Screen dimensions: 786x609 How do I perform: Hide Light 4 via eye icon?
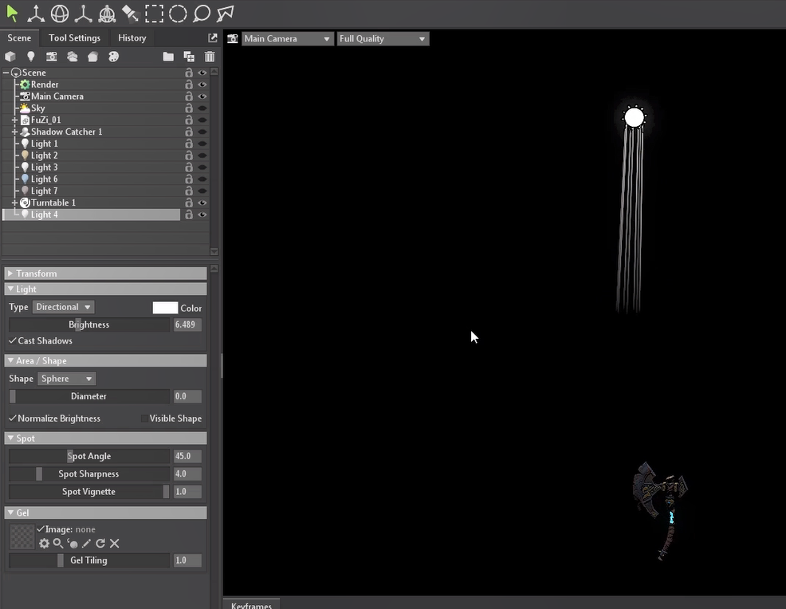(x=202, y=215)
